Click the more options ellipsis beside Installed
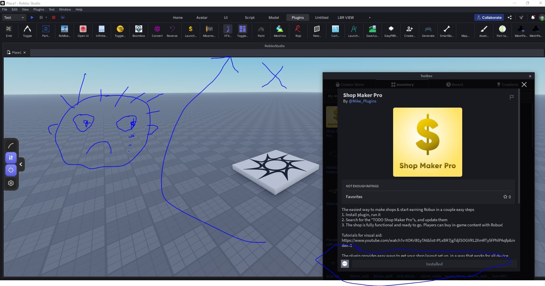Image resolution: width=545 pixels, height=286 pixels. coord(345,264)
